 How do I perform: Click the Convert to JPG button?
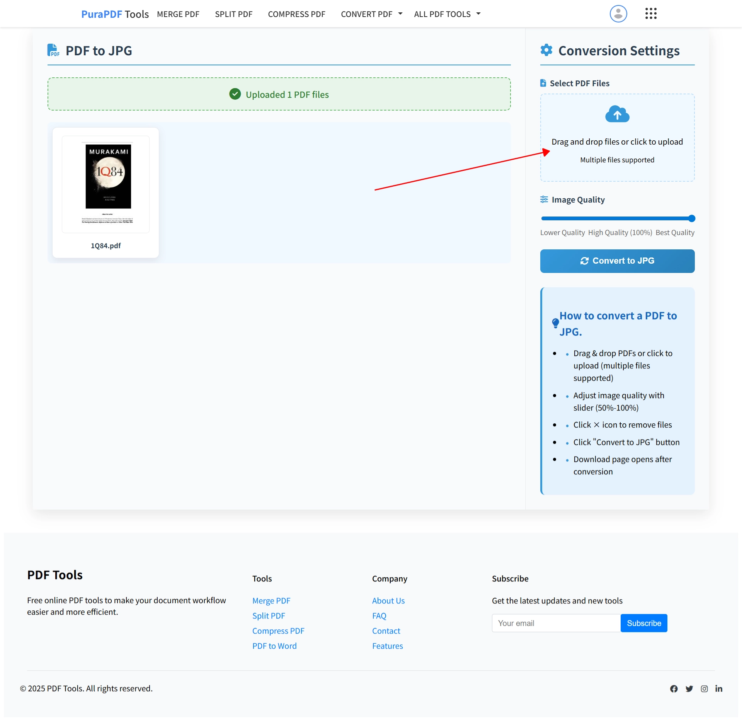pos(617,261)
